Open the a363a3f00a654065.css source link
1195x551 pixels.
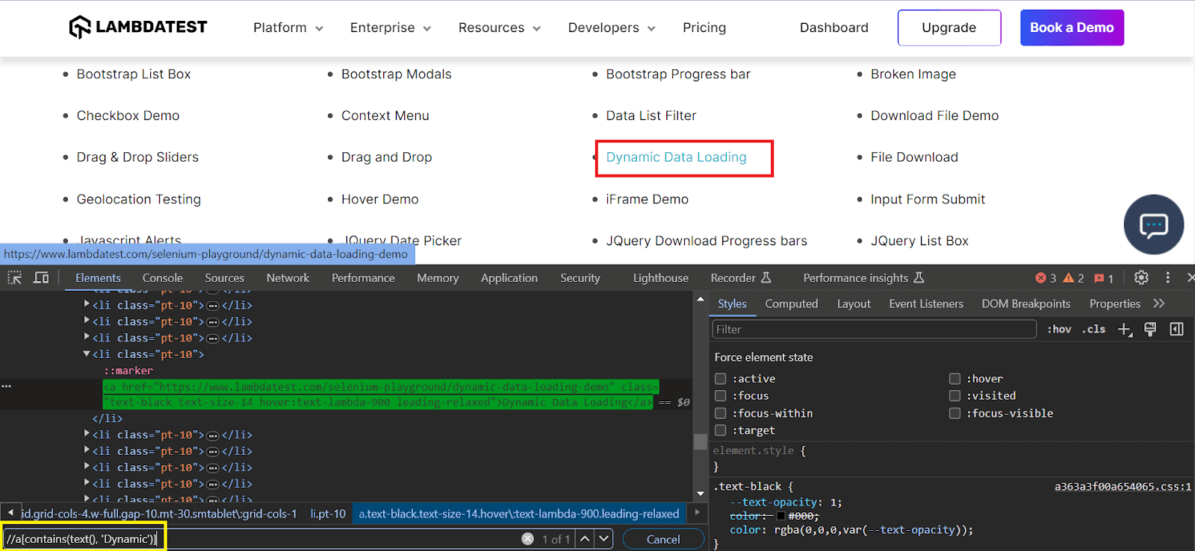[x=1123, y=486]
